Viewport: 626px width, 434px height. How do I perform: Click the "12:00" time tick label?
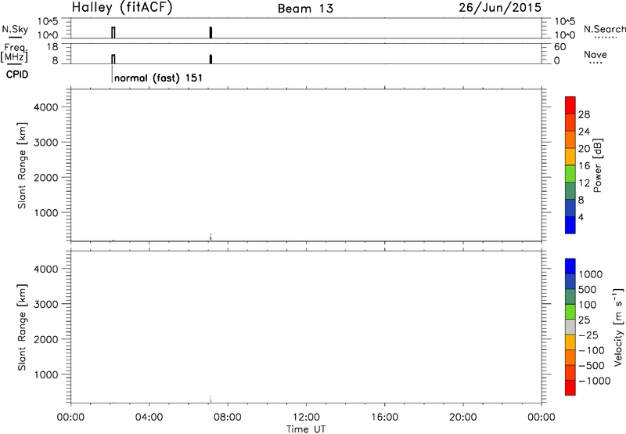[306, 418]
